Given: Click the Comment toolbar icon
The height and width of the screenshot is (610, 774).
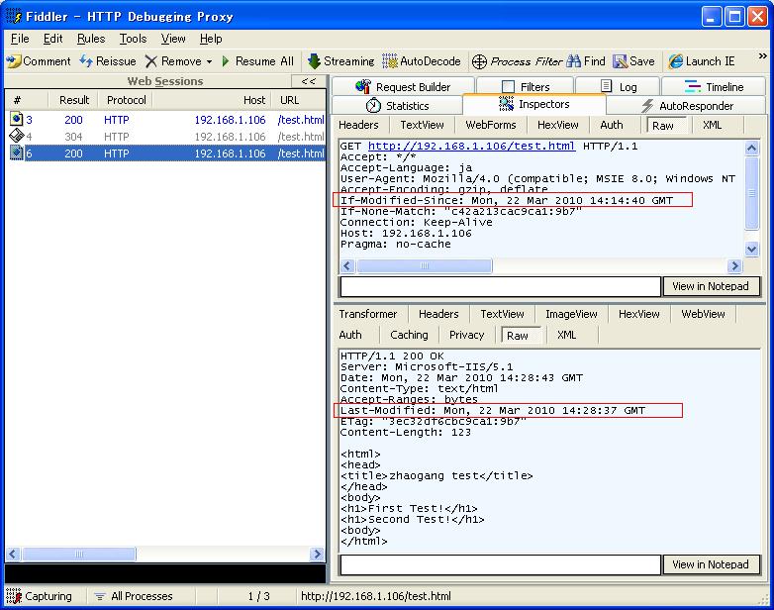Looking at the screenshot, I should (14, 61).
